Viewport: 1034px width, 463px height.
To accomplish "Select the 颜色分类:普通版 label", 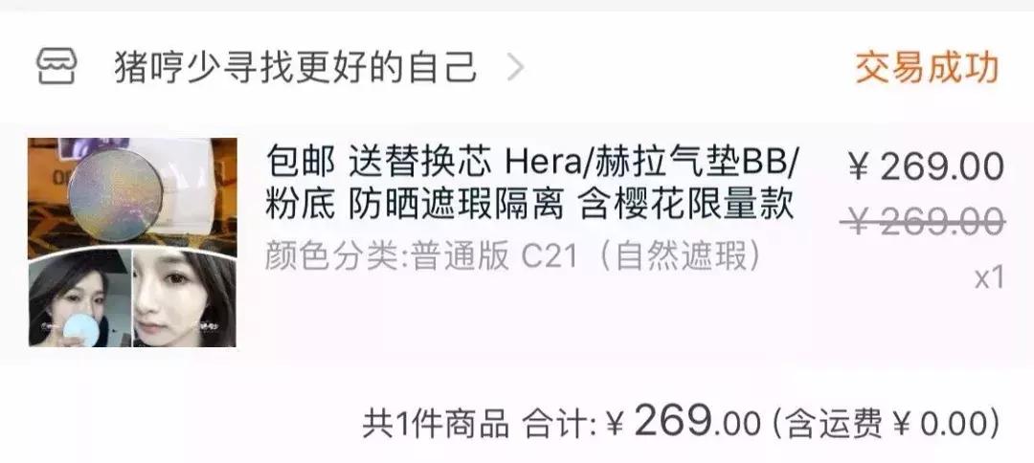I will pyautogui.click(x=387, y=257).
